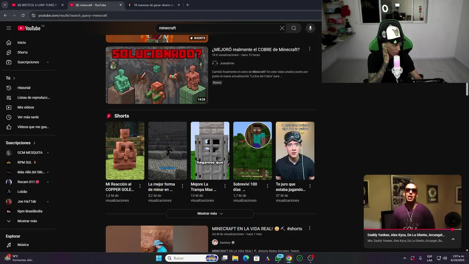Clear the search box with X
Image resolution: width=469 pixels, height=264 pixels.
pos(282,28)
